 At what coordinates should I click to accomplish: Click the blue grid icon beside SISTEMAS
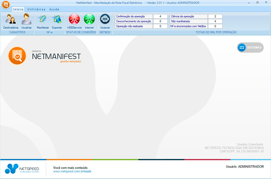pos(242,47)
